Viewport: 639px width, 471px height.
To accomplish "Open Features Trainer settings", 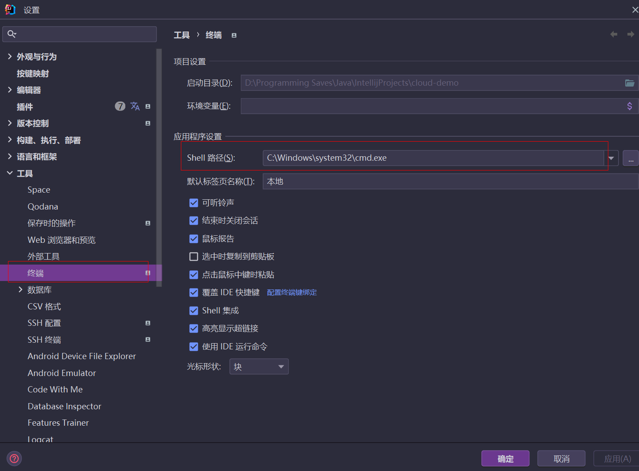I will 58,423.
